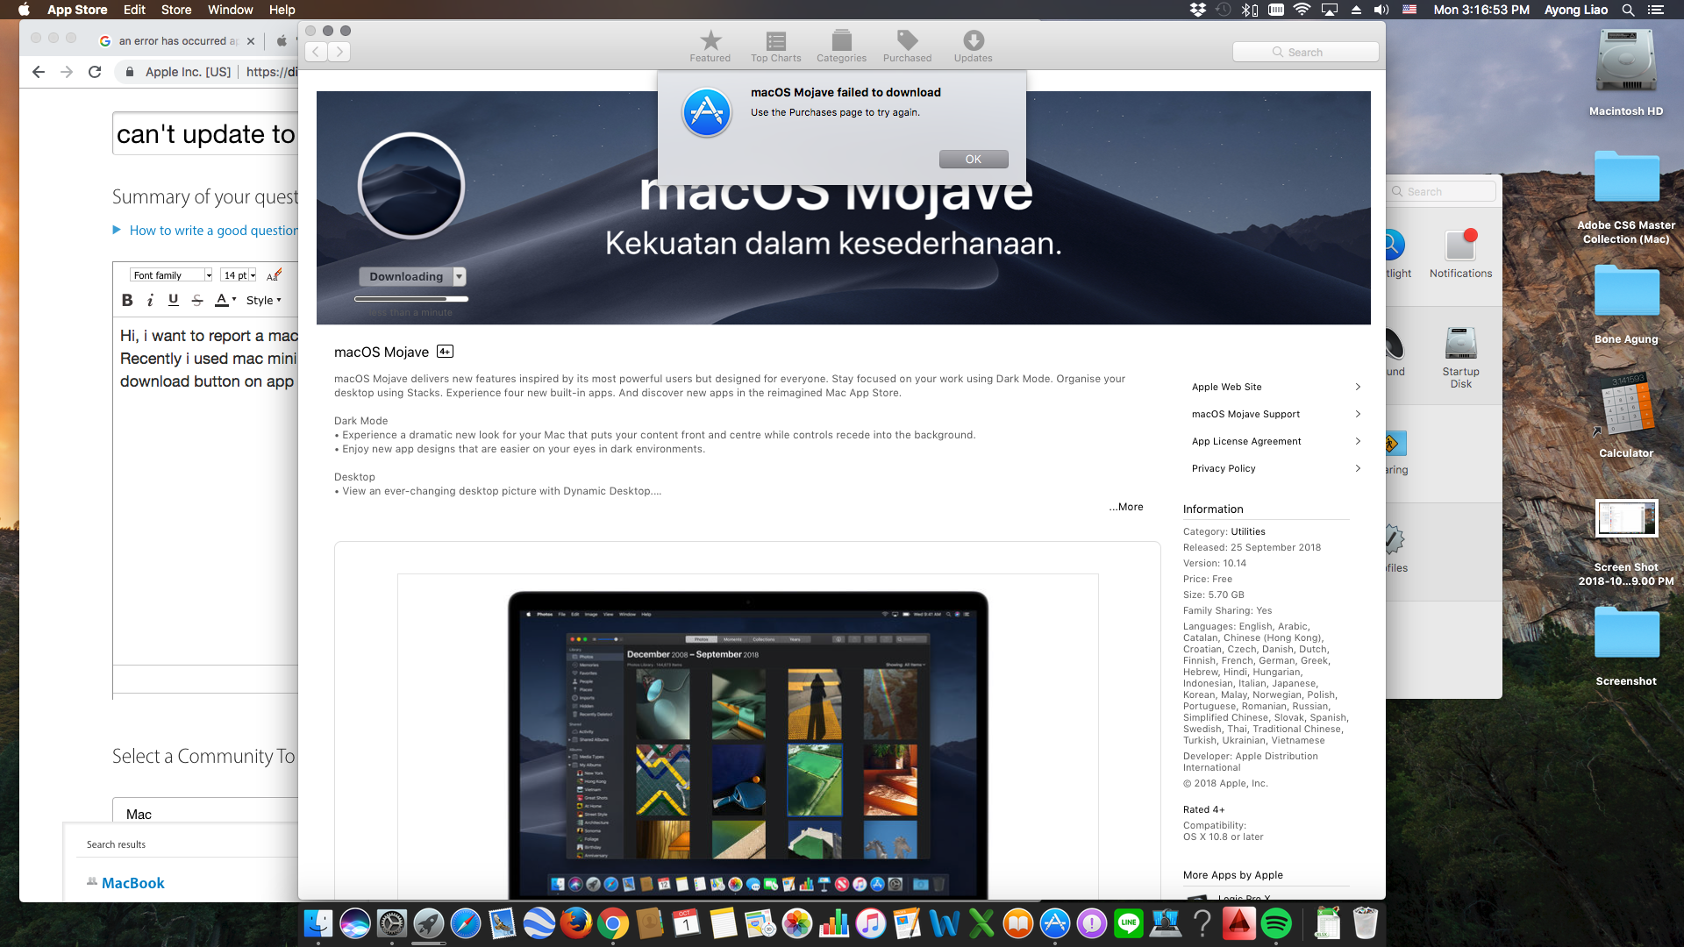This screenshot has height=947, width=1684.
Task: Open the Window menu in menu bar
Action: 230,10
